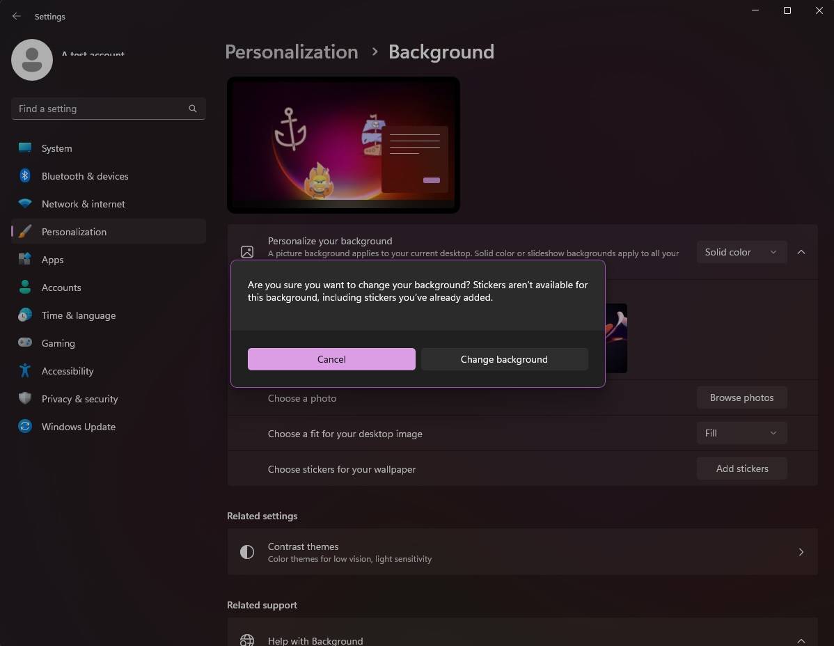The width and height of the screenshot is (834, 646).
Task: Go to Personalization breadcrumb
Action: (291, 52)
